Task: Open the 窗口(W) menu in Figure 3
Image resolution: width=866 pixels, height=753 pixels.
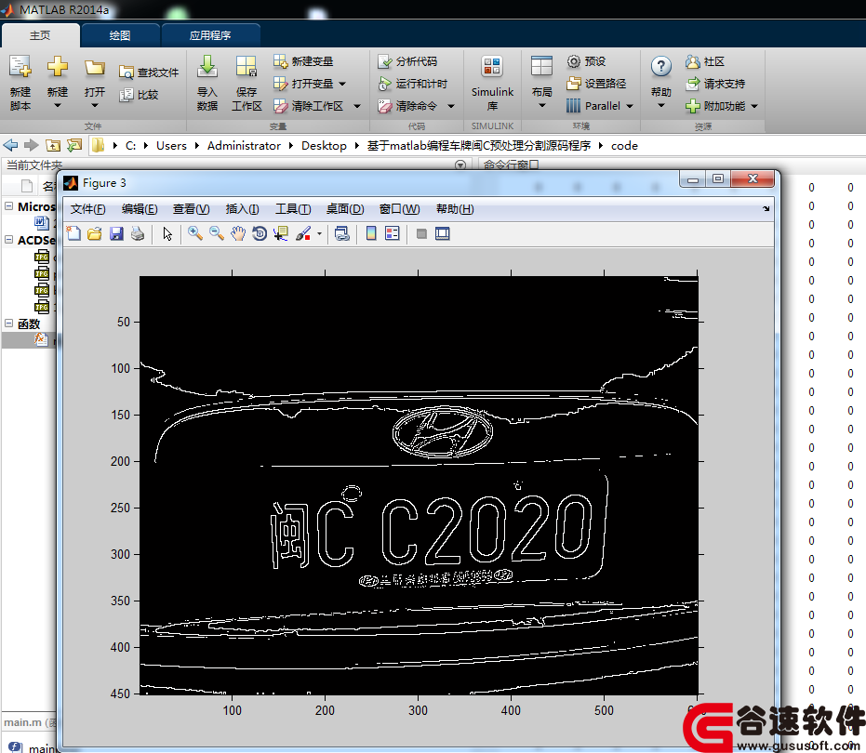Action: pos(399,209)
